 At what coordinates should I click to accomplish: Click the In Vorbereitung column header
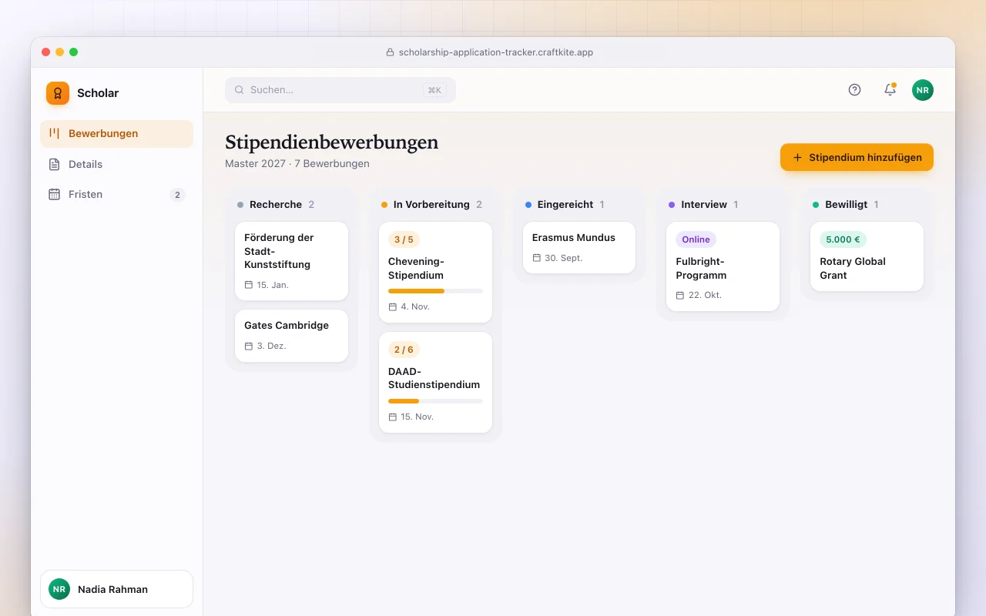tap(431, 204)
